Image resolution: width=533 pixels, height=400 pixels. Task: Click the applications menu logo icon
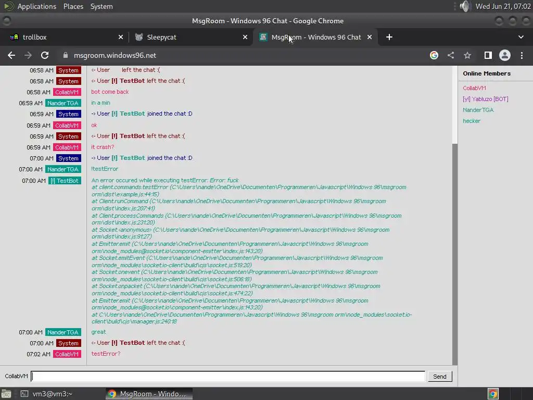(8, 6)
